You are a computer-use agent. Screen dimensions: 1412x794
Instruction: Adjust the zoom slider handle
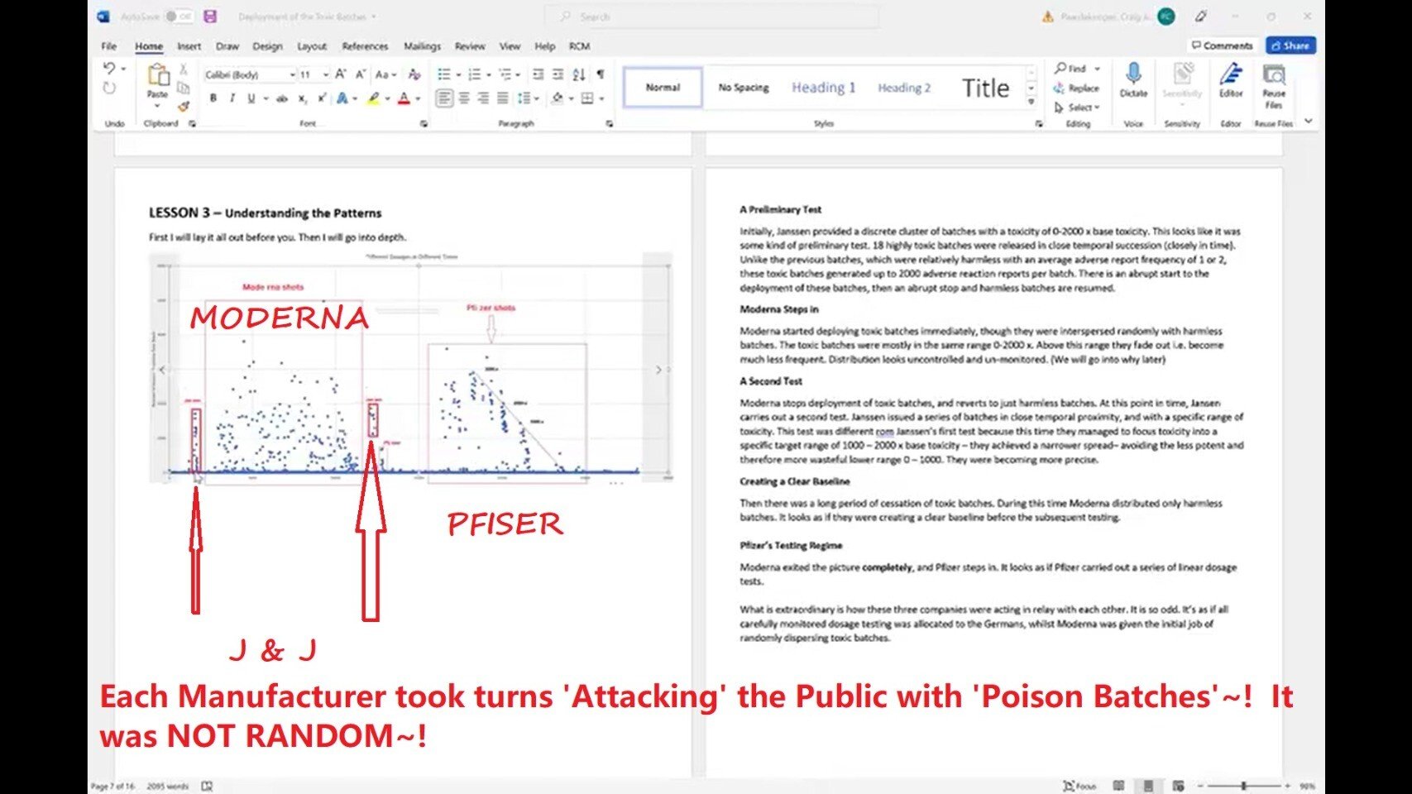1243,786
